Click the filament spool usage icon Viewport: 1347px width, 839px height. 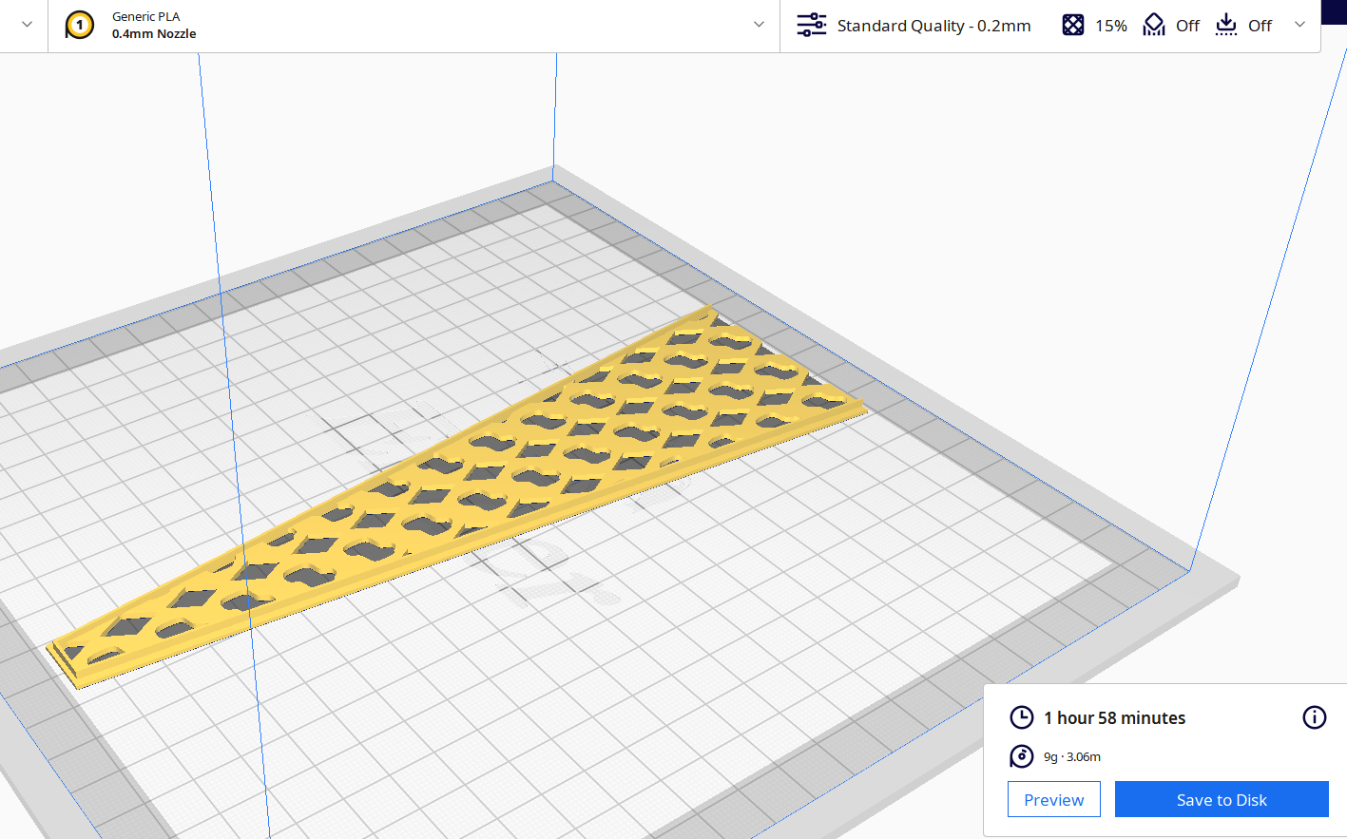coord(1022,756)
